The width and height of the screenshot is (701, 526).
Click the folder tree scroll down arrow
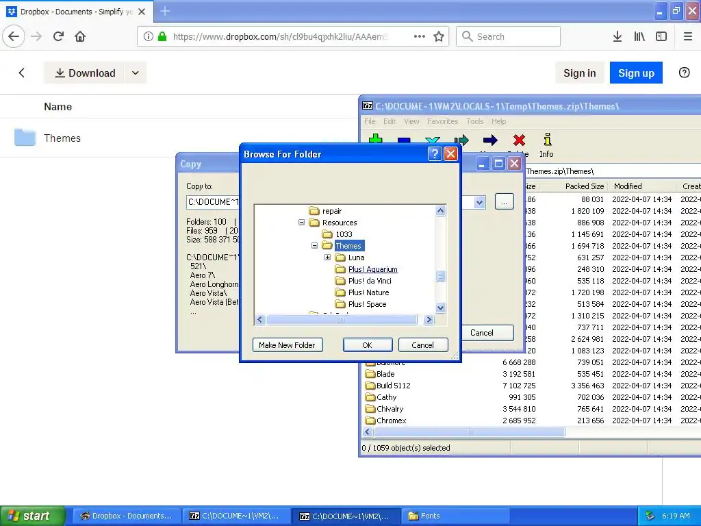(440, 308)
